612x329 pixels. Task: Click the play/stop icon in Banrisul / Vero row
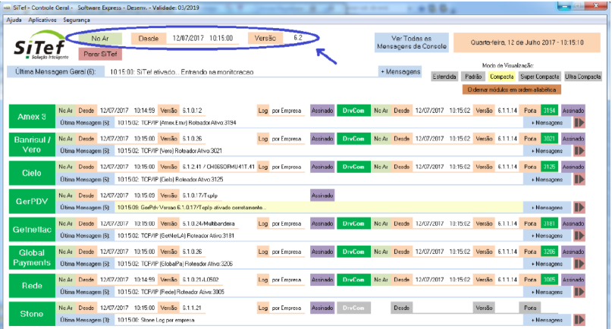pos(579,151)
